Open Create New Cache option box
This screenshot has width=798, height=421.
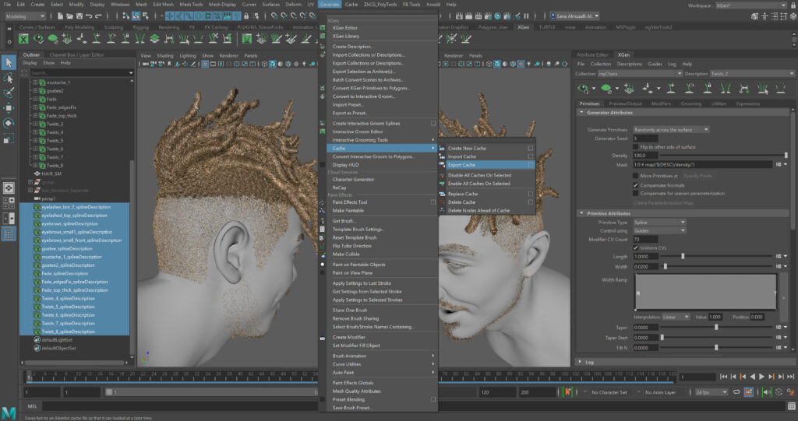[x=531, y=149]
